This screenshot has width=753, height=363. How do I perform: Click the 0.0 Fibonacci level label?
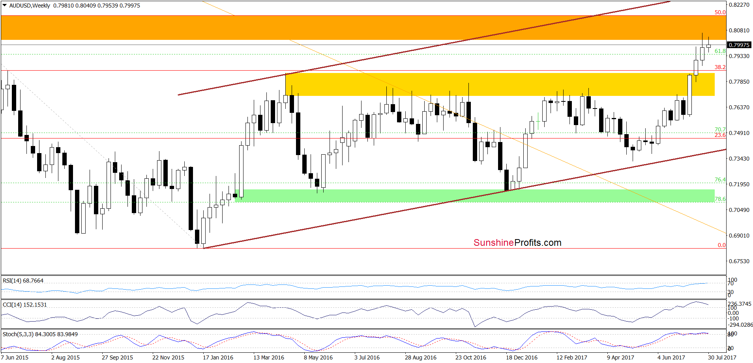click(x=721, y=245)
